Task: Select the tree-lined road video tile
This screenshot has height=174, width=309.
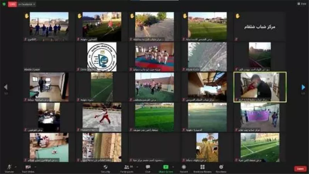Action: pyautogui.click(x=154, y=27)
